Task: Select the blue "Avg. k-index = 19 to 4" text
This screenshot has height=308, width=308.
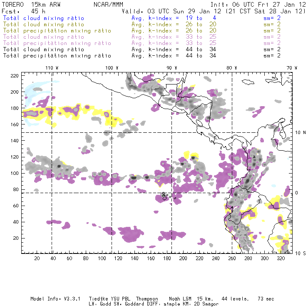Action: pos(174,18)
